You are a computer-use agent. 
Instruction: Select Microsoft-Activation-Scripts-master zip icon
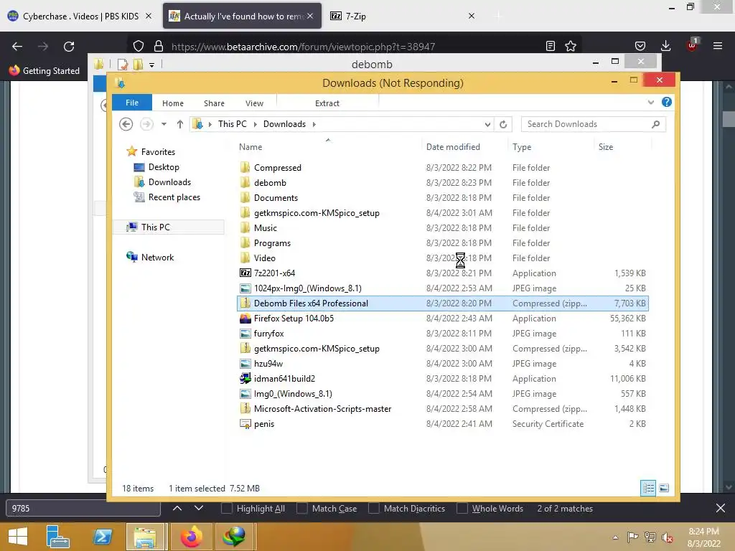click(245, 408)
